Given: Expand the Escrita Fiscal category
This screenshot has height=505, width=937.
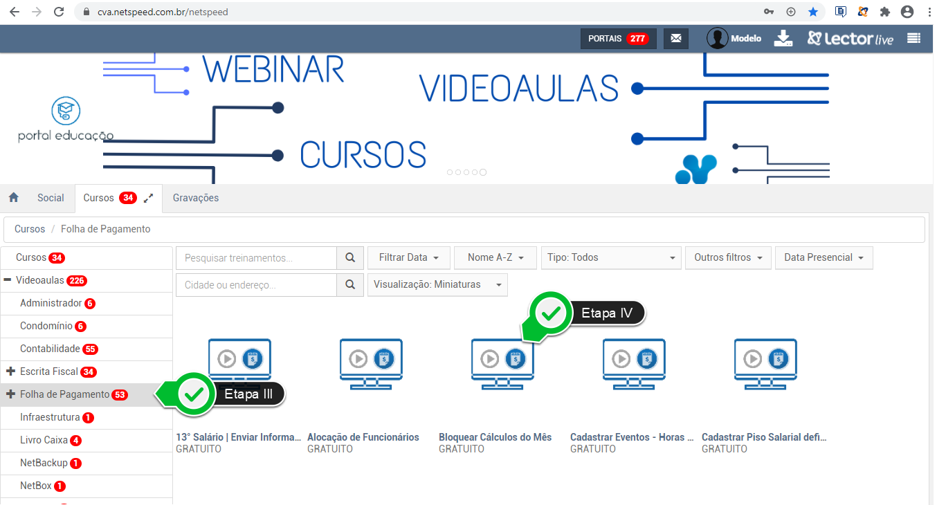Looking at the screenshot, I should [10, 372].
